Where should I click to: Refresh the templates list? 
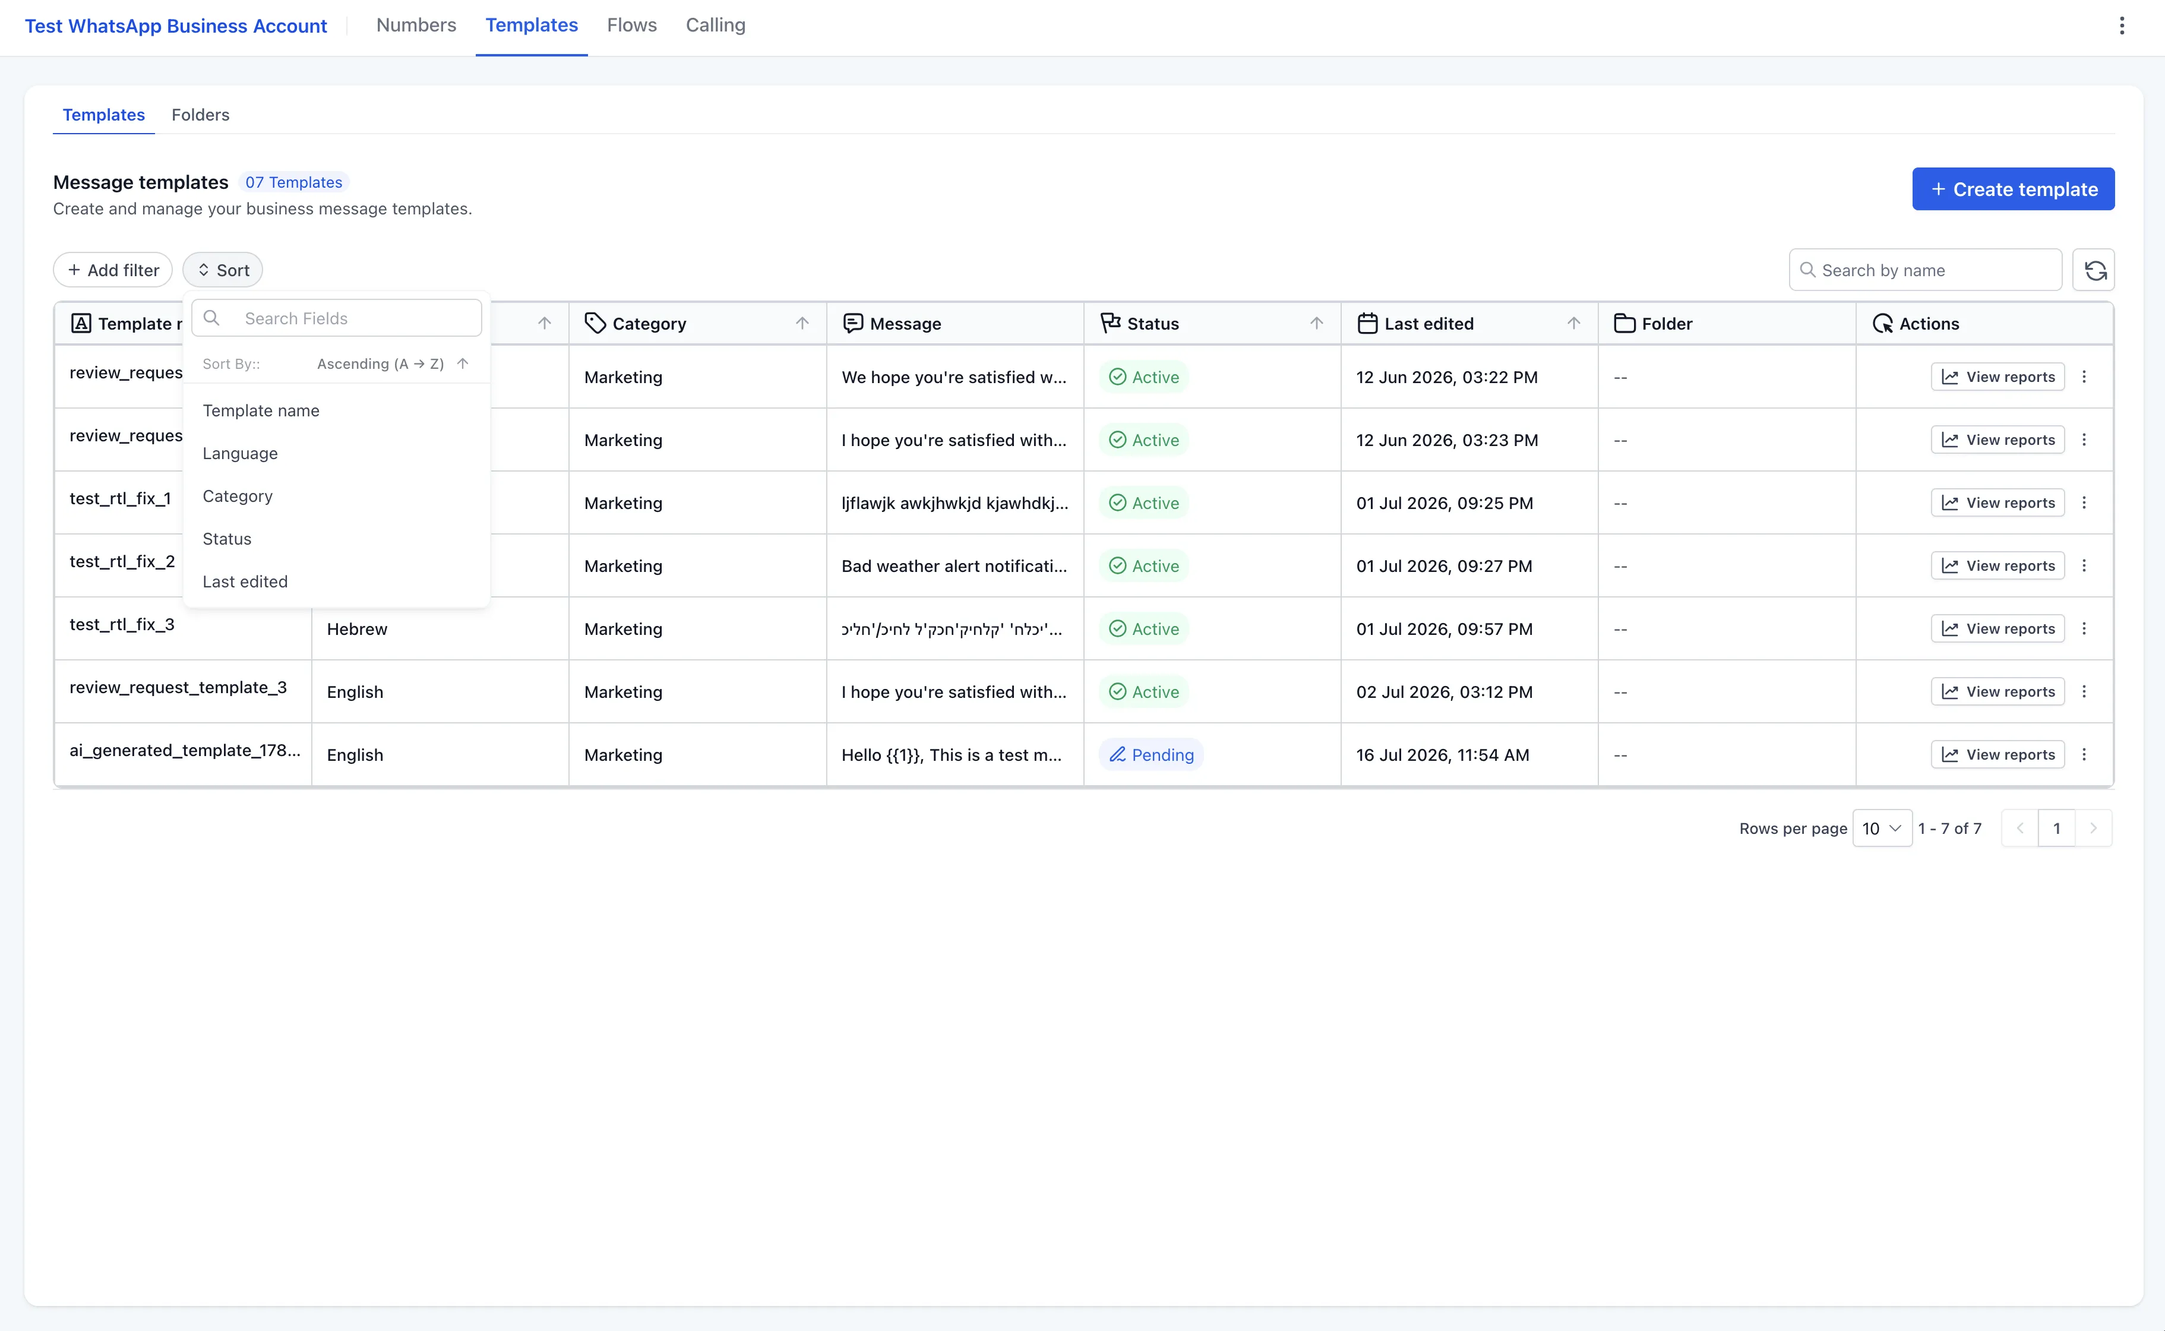pyautogui.click(x=2094, y=270)
